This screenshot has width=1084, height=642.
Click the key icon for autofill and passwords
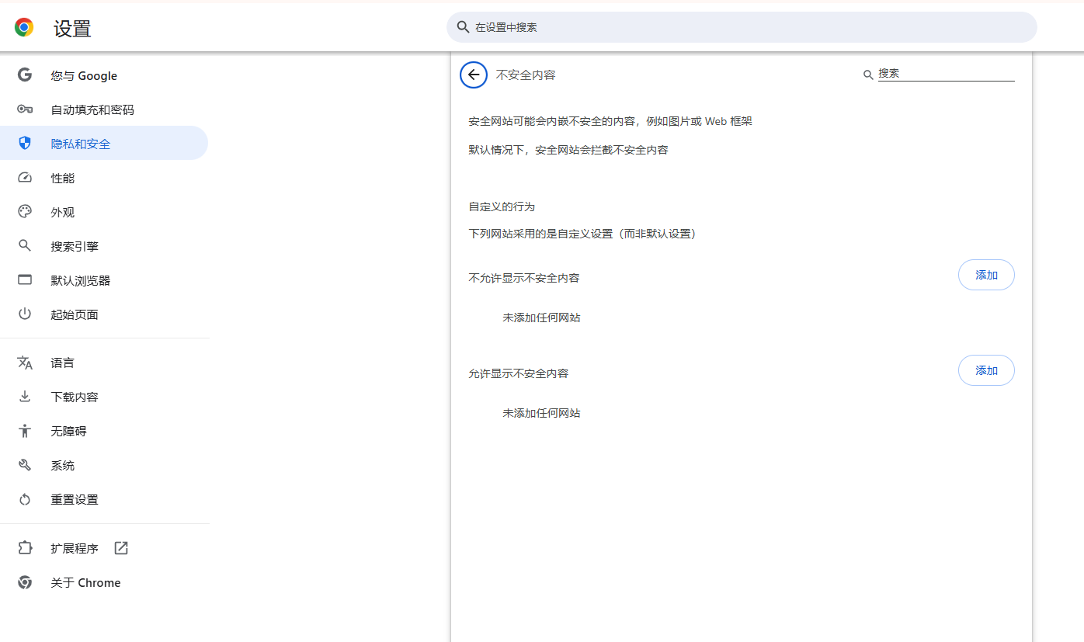point(25,109)
